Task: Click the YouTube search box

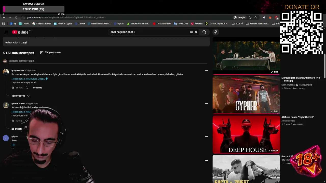Action: (149, 32)
